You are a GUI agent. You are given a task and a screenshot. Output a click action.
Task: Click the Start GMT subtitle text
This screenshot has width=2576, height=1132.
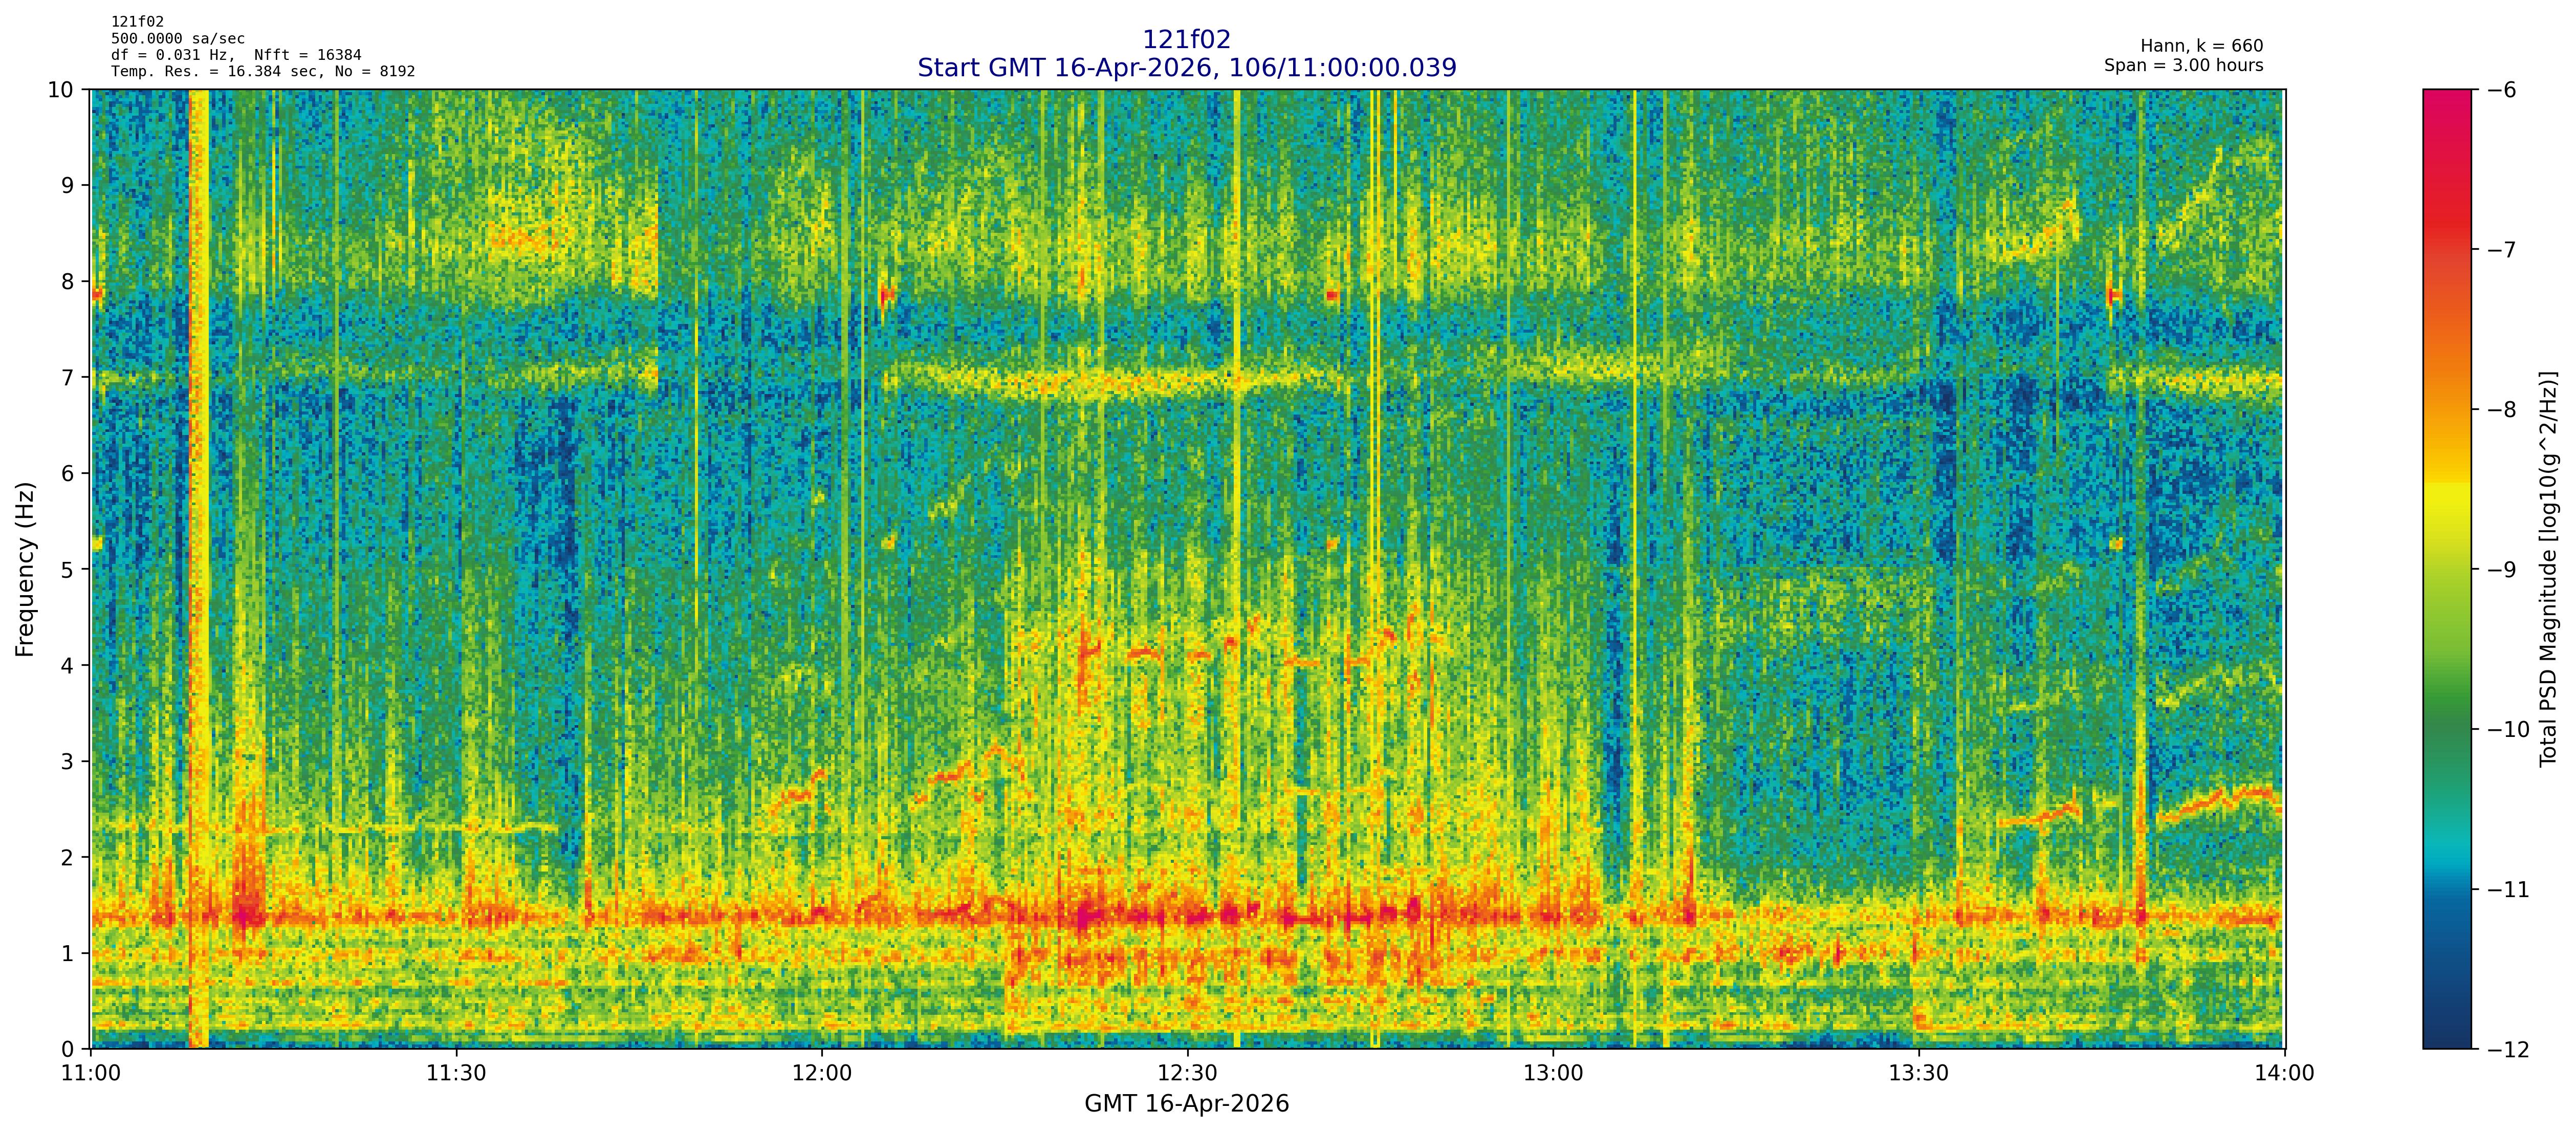1186,68
